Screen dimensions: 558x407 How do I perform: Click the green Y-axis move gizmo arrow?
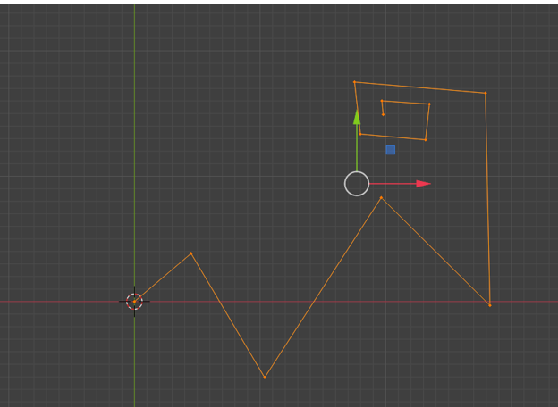pos(357,117)
